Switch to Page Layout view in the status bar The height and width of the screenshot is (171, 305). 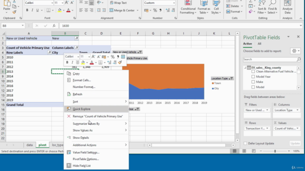coord(244,151)
